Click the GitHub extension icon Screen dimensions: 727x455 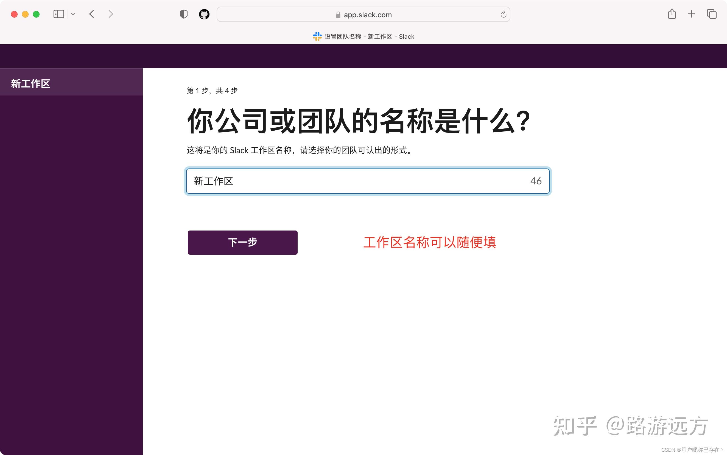pos(204,14)
